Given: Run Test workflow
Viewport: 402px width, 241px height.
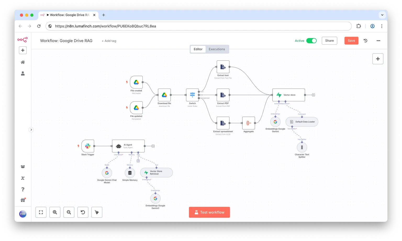Looking at the screenshot, I should 209,212.
